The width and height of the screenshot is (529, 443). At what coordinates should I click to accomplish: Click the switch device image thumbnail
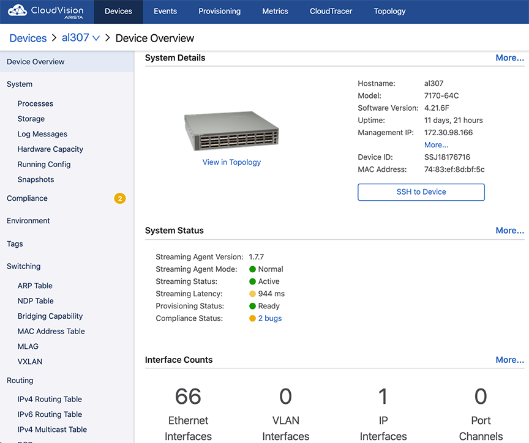coord(231,131)
